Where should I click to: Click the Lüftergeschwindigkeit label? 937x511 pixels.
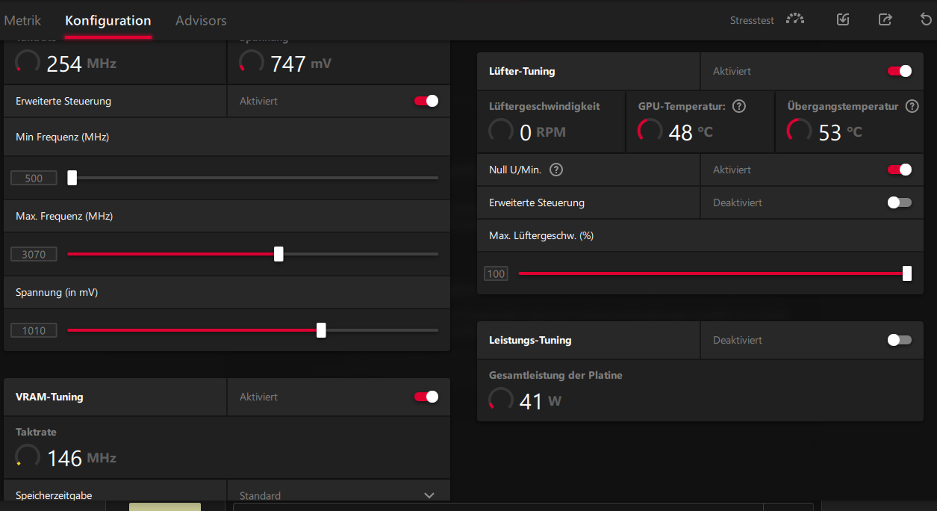[x=544, y=106]
